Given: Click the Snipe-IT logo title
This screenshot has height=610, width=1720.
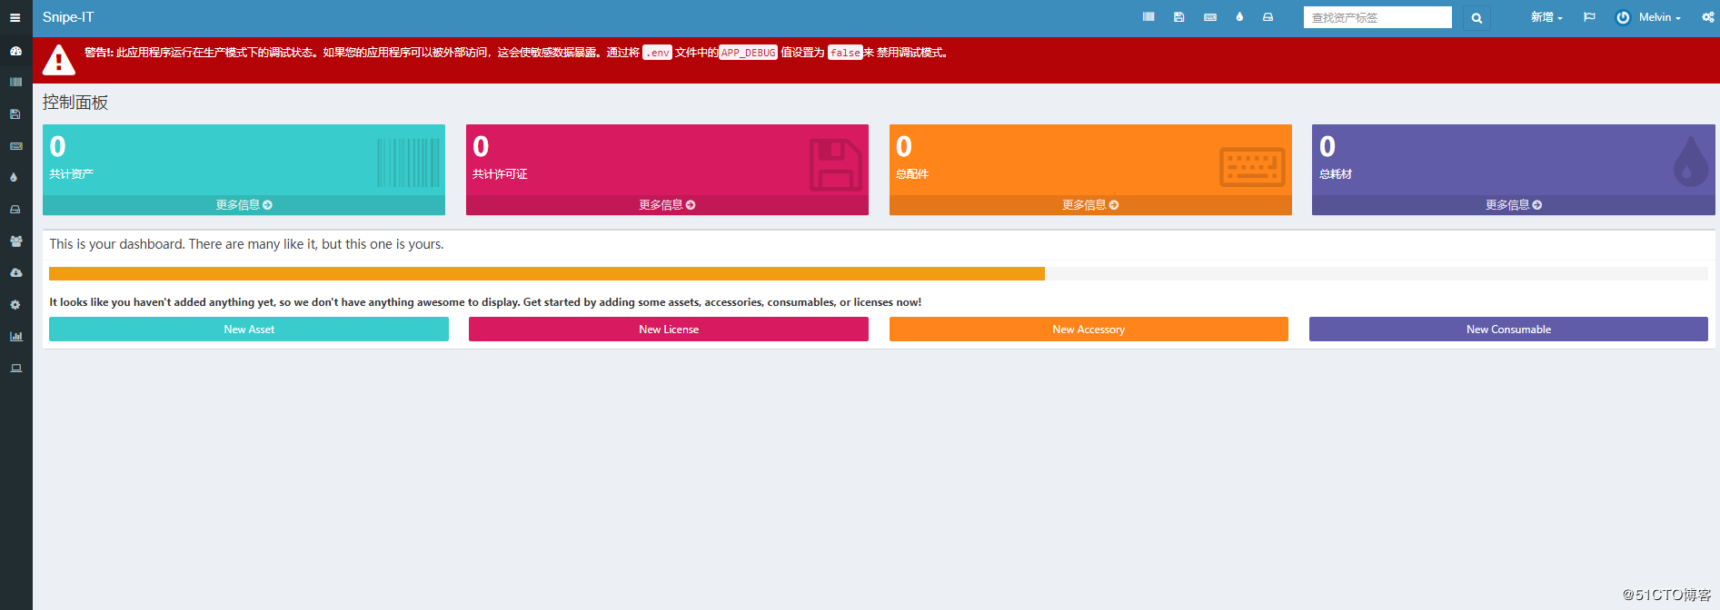Looking at the screenshot, I should coord(68,17).
